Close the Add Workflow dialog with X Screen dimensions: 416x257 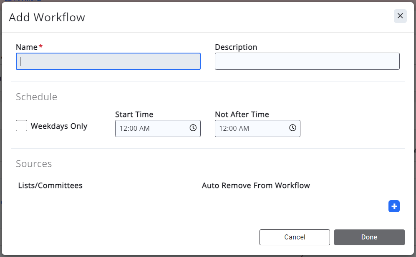(400, 16)
